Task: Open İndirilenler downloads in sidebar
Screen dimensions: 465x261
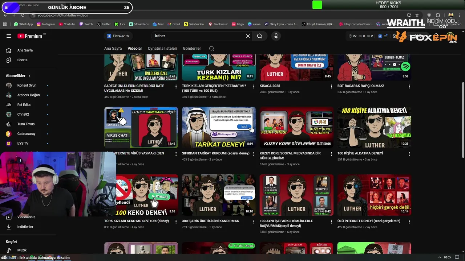Action: [x=25, y=227]
